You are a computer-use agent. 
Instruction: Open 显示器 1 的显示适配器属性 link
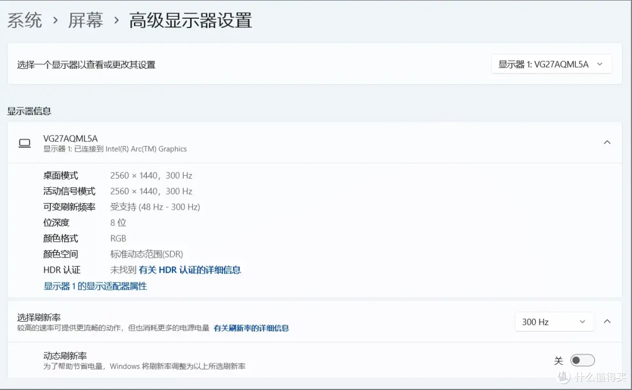tap(95, 286)
